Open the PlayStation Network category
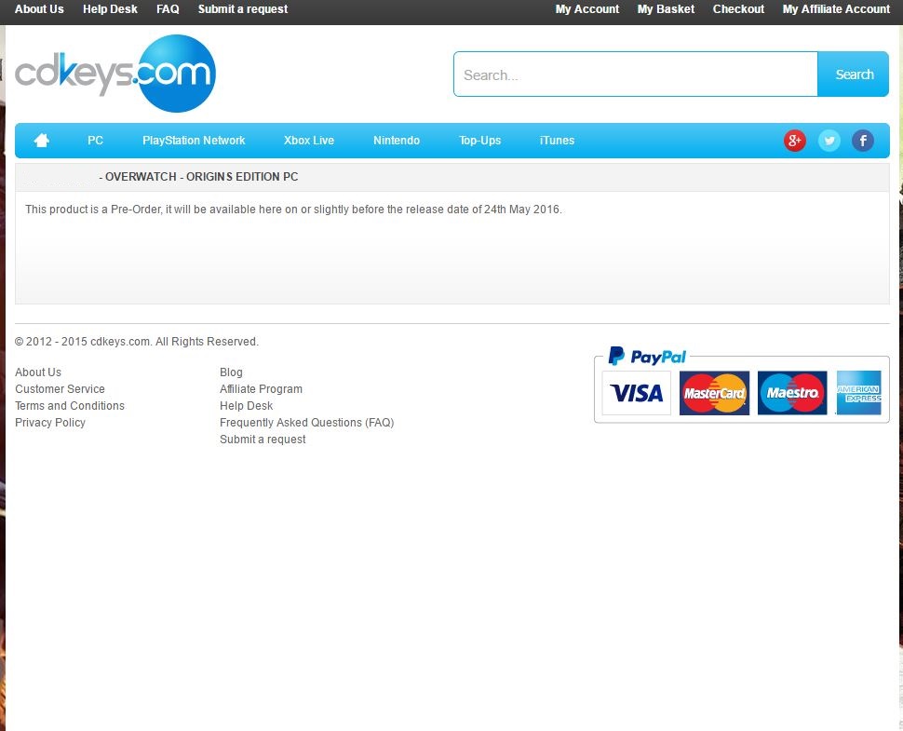The height and width of the screenshot is (731, 903). (194, 141)
